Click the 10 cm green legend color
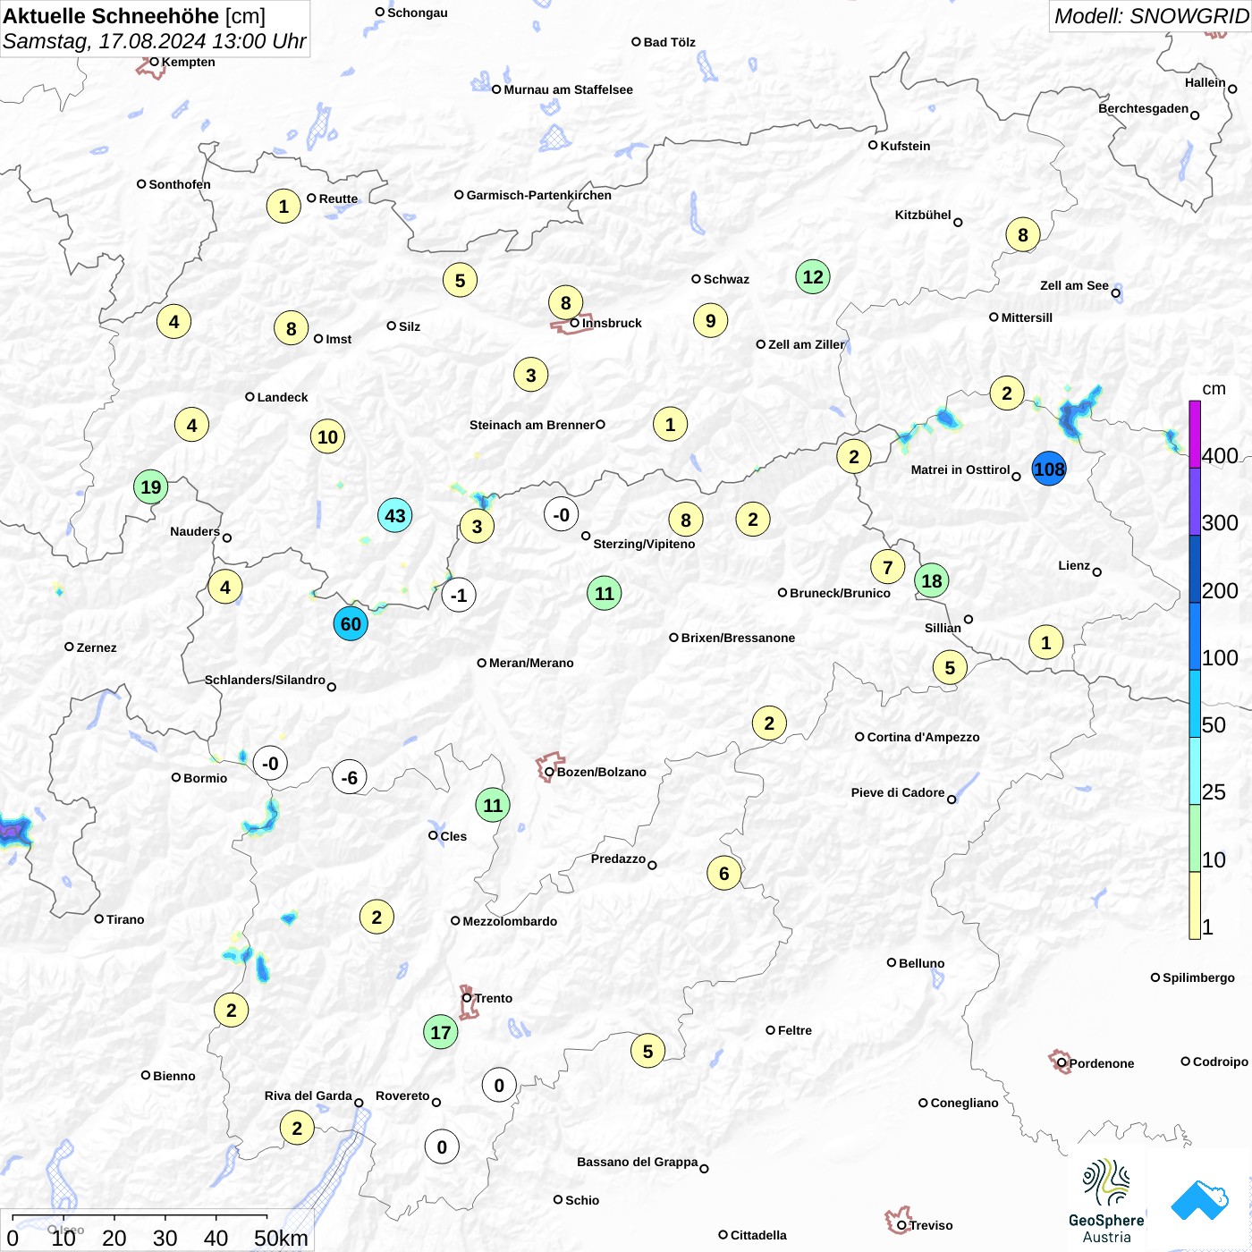 (x=1195, y=838)
